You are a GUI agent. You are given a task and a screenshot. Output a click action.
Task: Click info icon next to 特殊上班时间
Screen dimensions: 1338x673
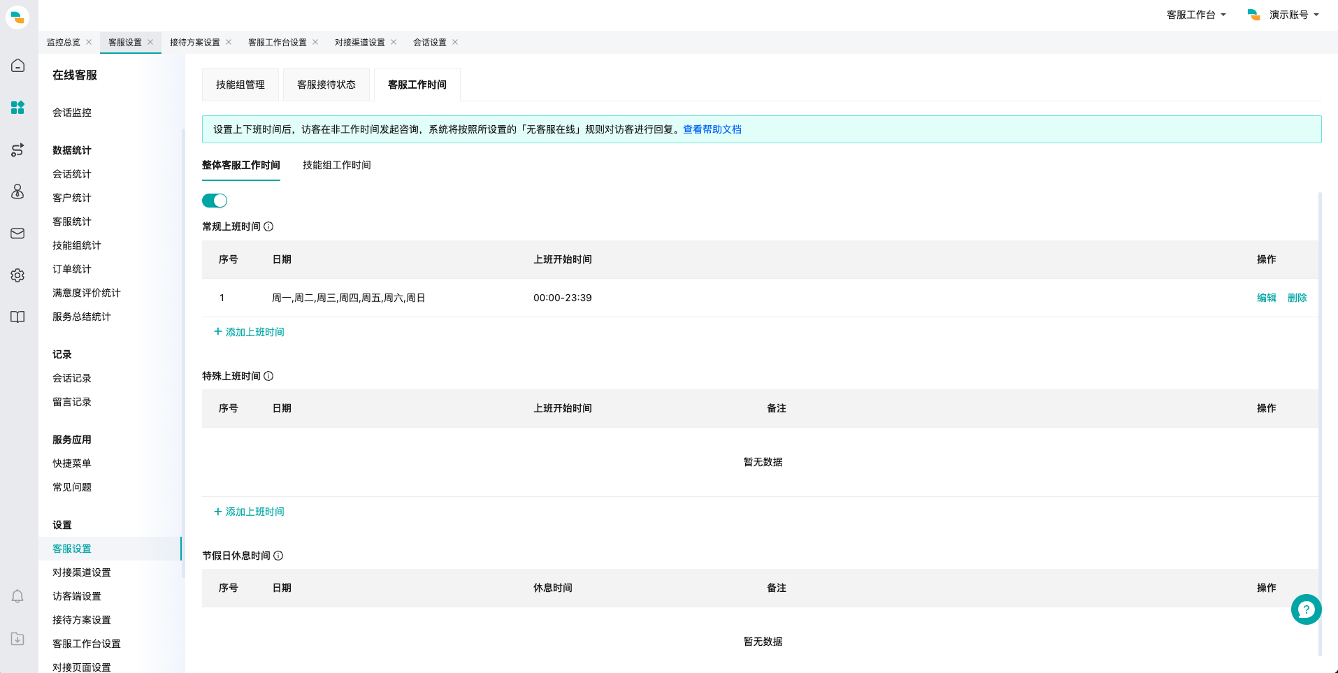point(268,376)
